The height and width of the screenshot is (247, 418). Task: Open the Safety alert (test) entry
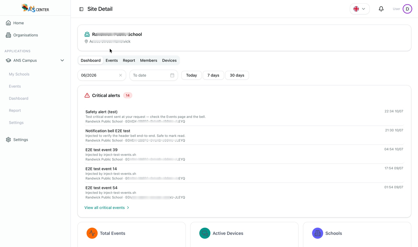(244, 116)
